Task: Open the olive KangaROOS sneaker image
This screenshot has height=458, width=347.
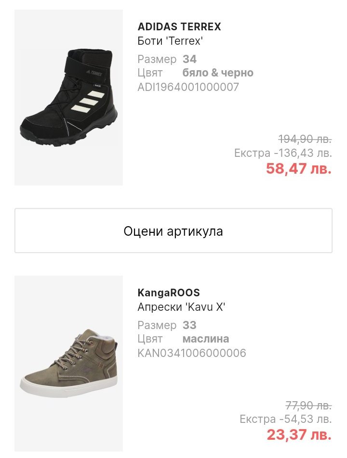Action: tap(68, 363)
